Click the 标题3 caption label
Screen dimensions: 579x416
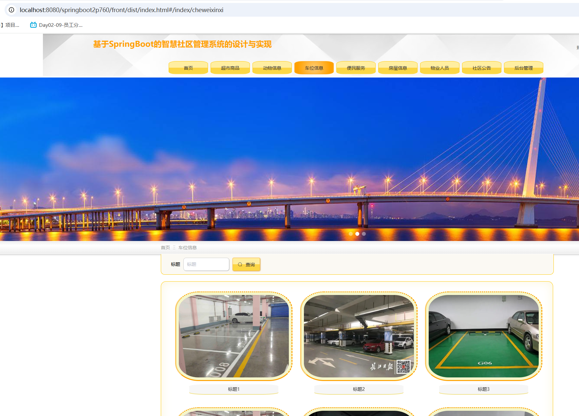pos(484,389)
